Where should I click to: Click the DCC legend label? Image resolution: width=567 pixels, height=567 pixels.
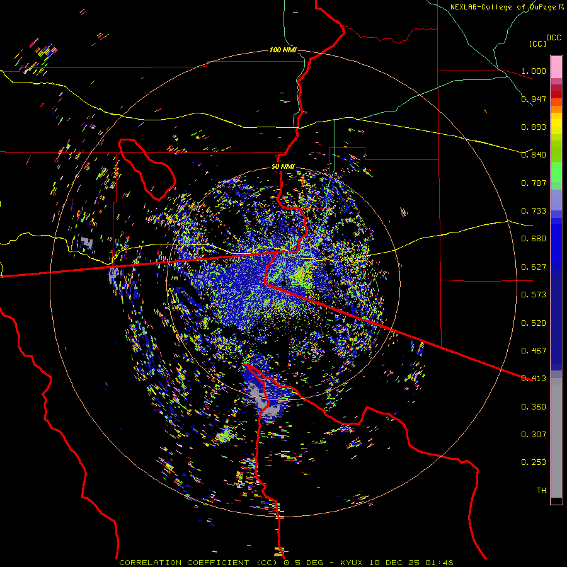pyautogui.click(x=554, y=38)
